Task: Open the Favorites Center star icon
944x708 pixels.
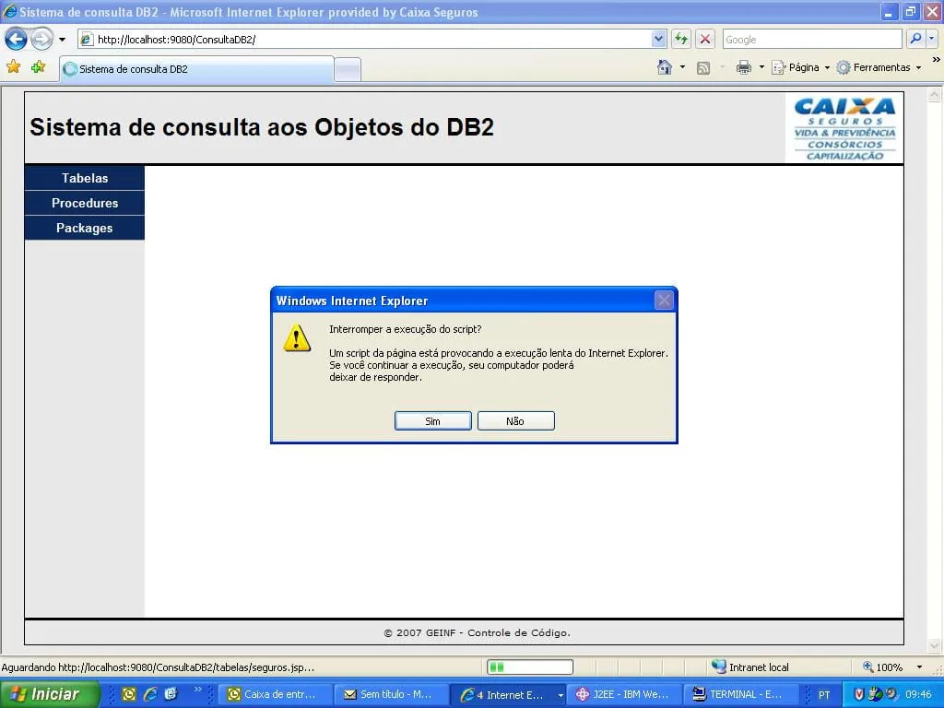Action: [x=13, y=66]
